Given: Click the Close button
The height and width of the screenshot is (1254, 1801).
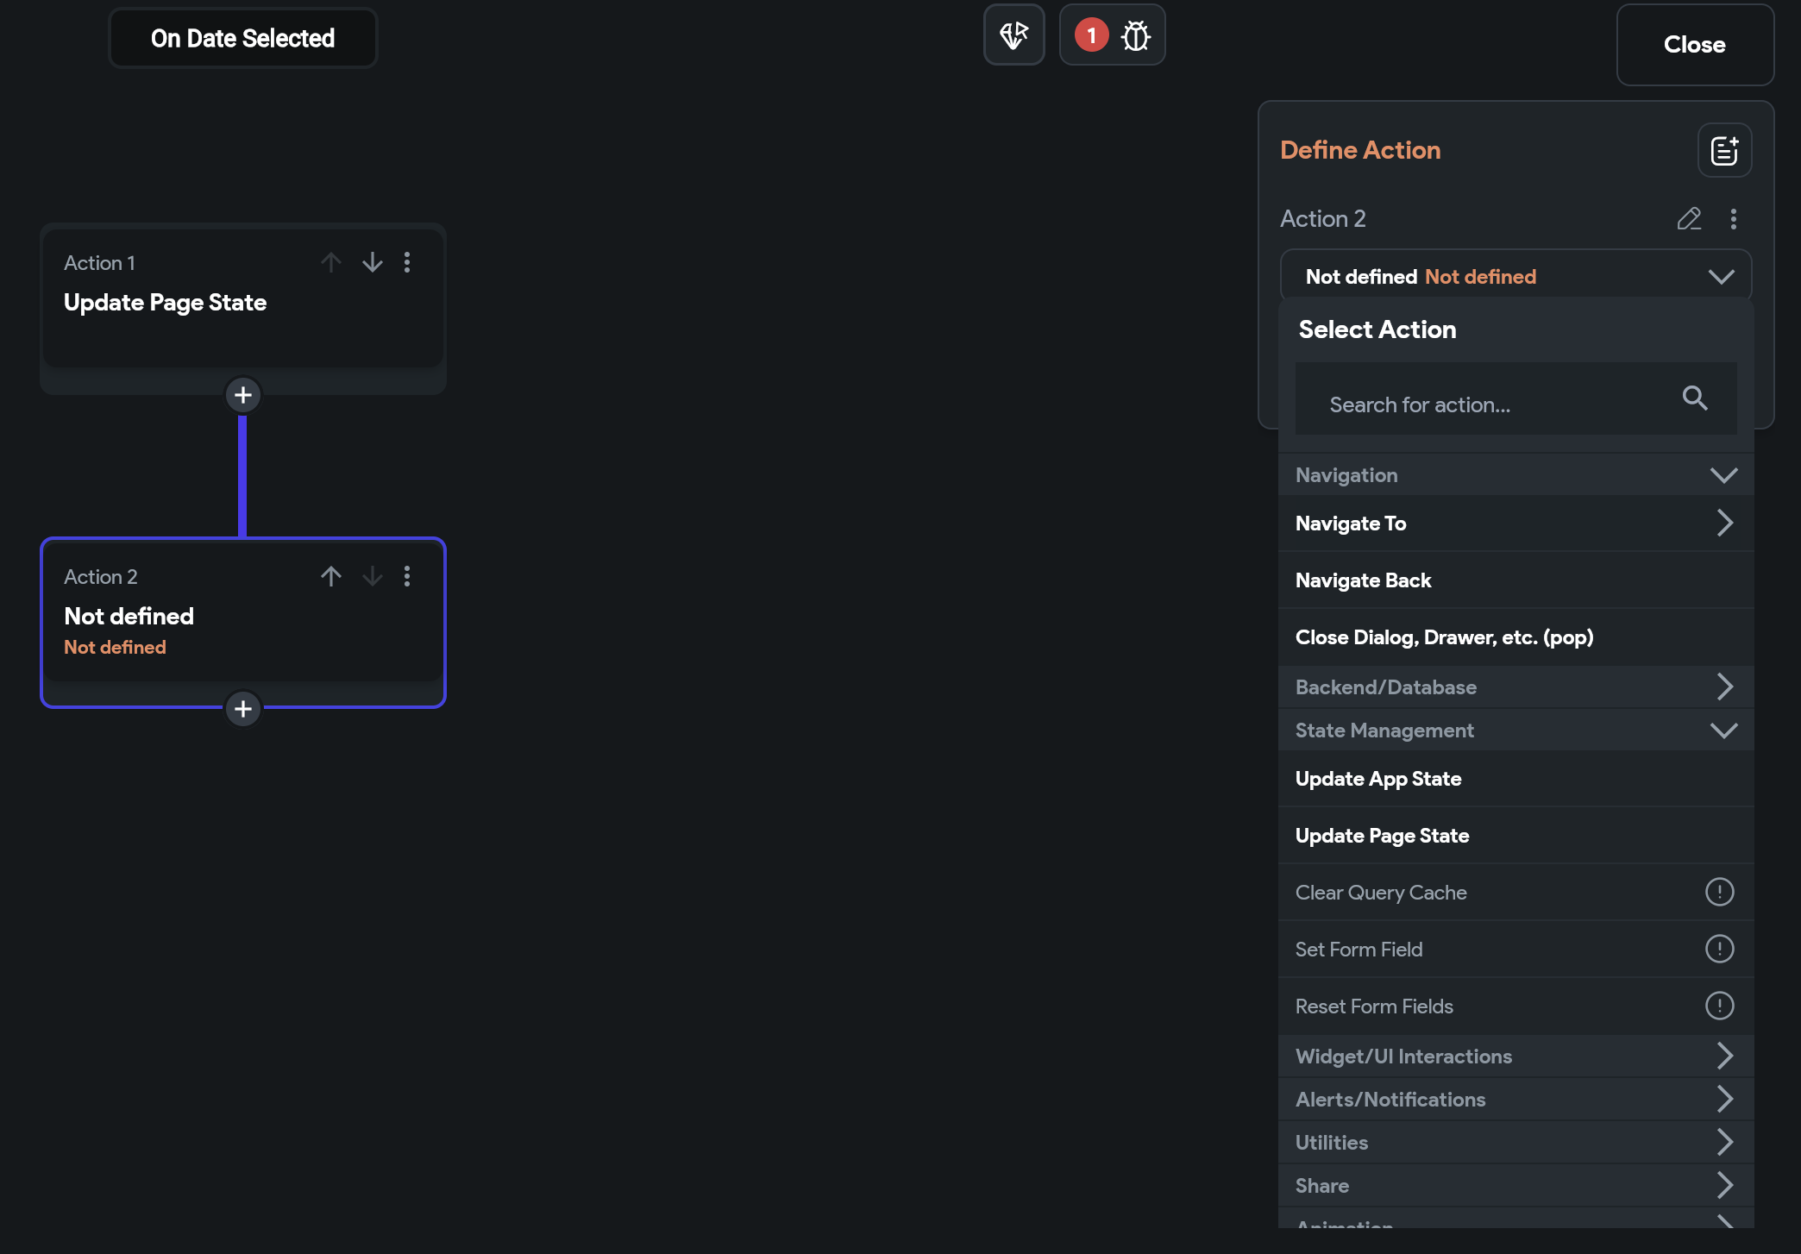Looking at the screenshot, I should [1694, 45].
